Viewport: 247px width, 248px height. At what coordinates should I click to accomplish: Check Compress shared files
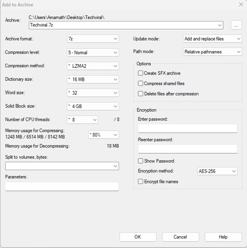(x=140, y=83)
